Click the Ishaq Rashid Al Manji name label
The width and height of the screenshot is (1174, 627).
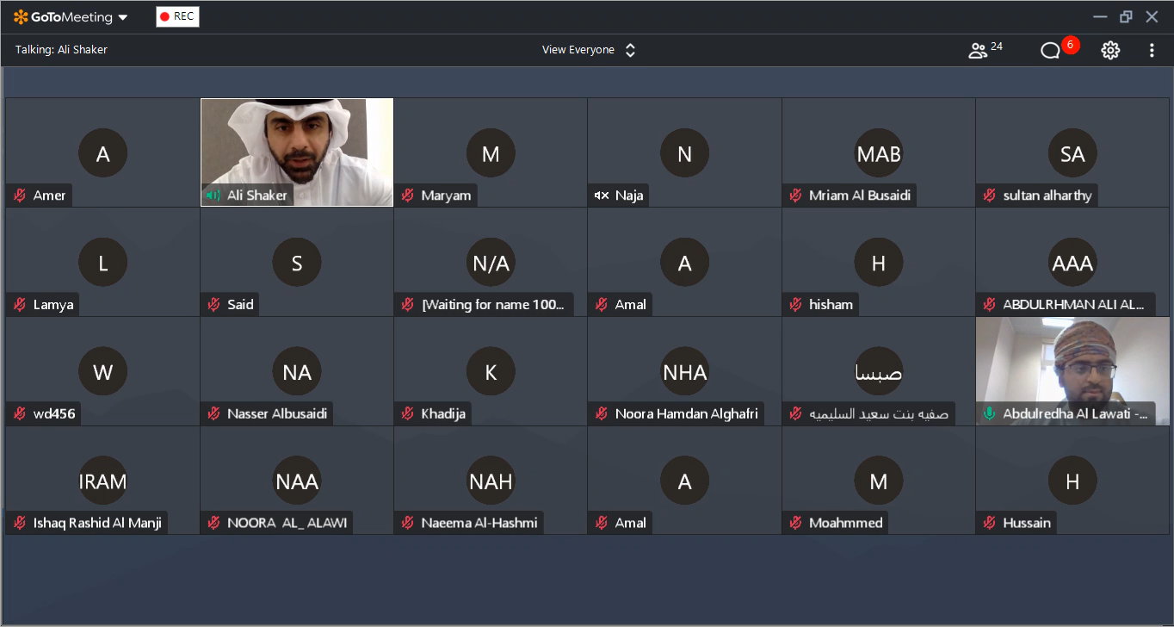96,523
